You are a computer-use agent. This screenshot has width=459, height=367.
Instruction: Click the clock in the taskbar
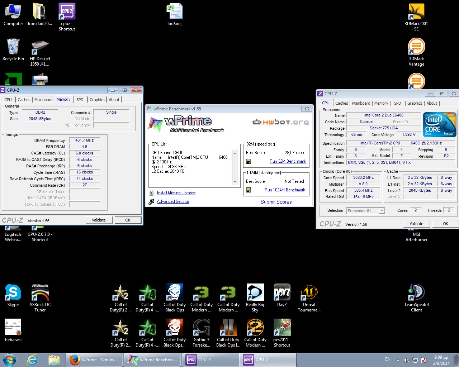(441, 360)
